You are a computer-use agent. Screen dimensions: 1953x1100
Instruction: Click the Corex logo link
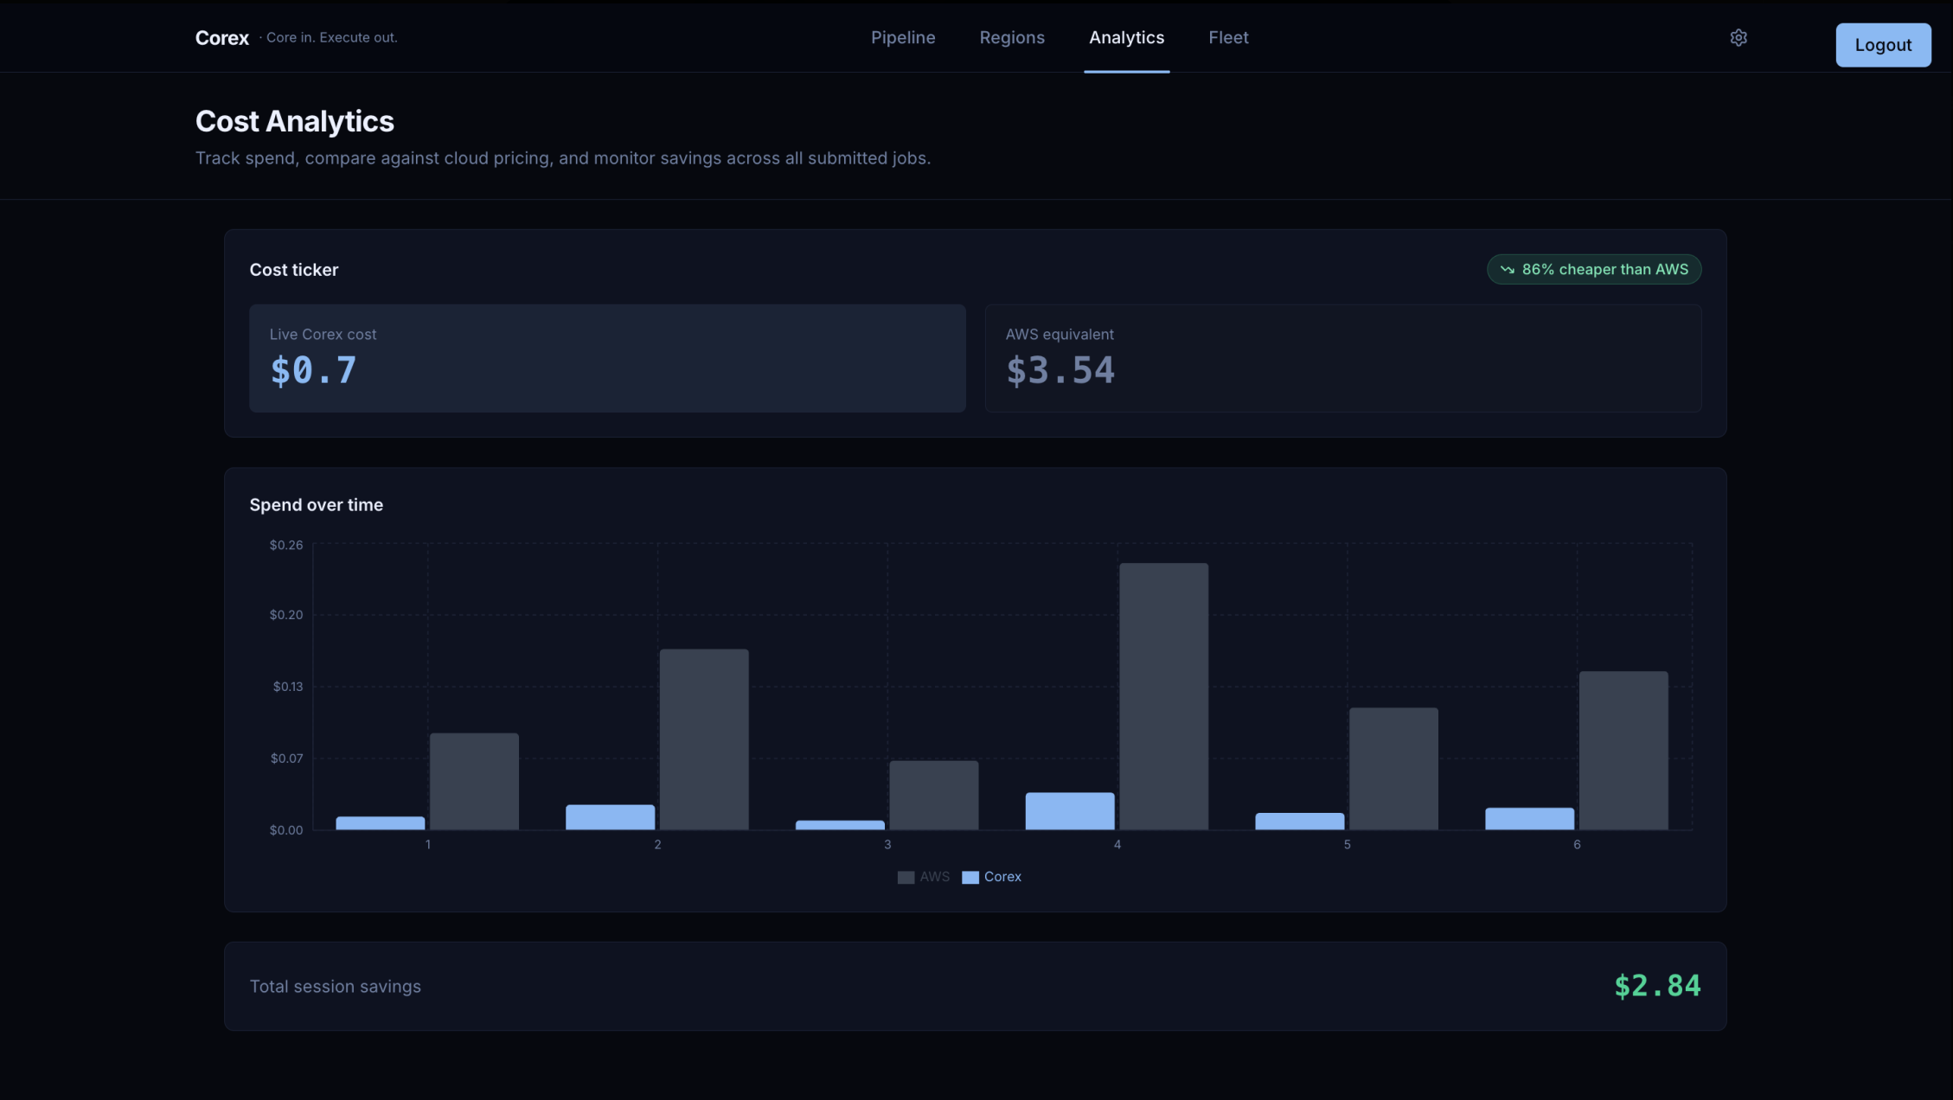222,38
